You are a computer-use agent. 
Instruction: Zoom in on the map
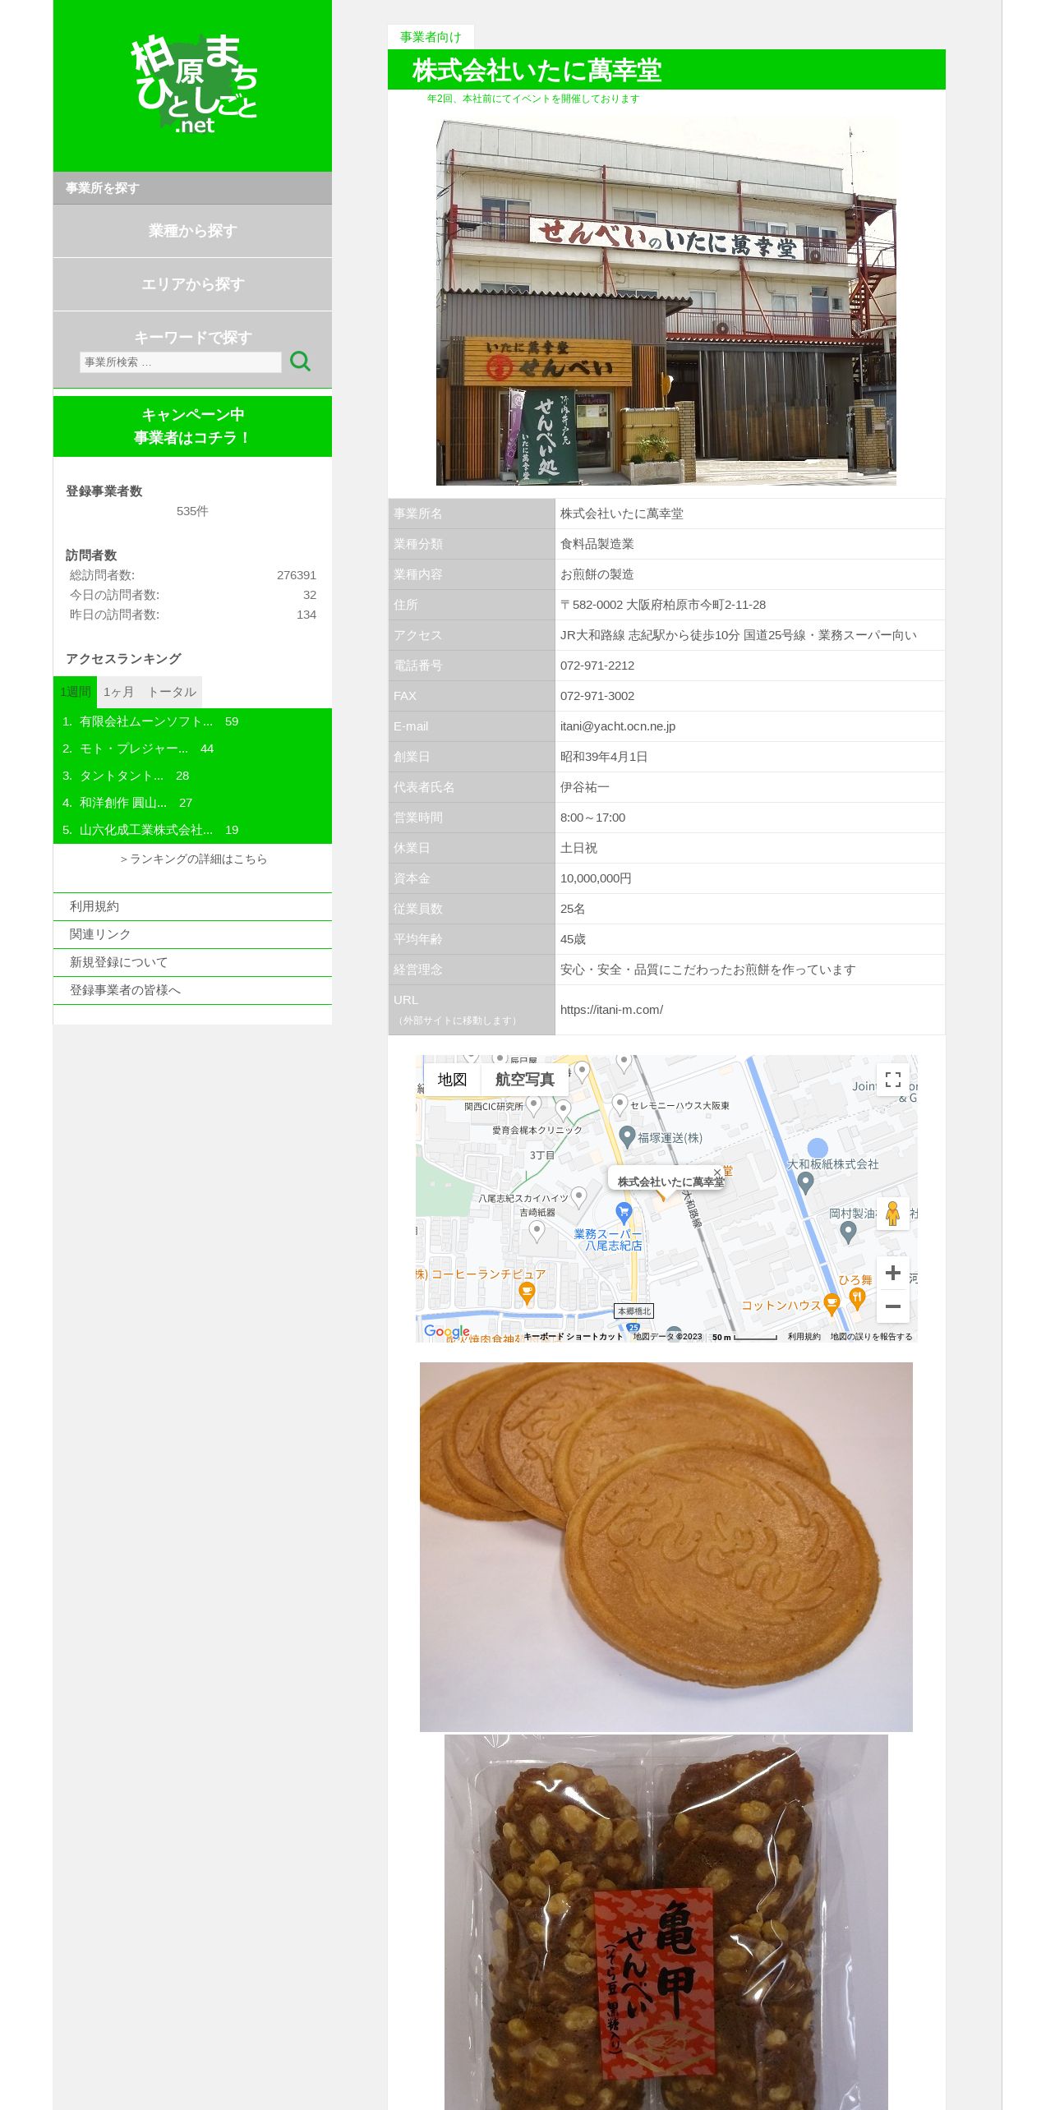(893, 1274)
